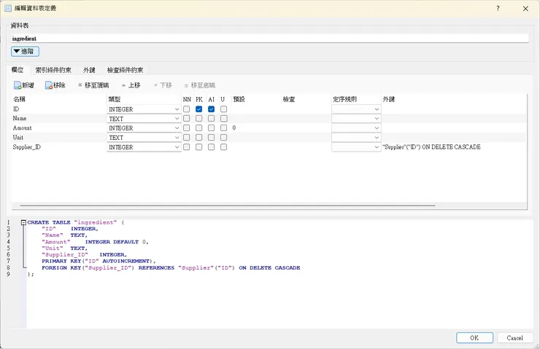The image size is (540, 349).
Task: Move selected field up with 上移
Action: tap(131, 85)
